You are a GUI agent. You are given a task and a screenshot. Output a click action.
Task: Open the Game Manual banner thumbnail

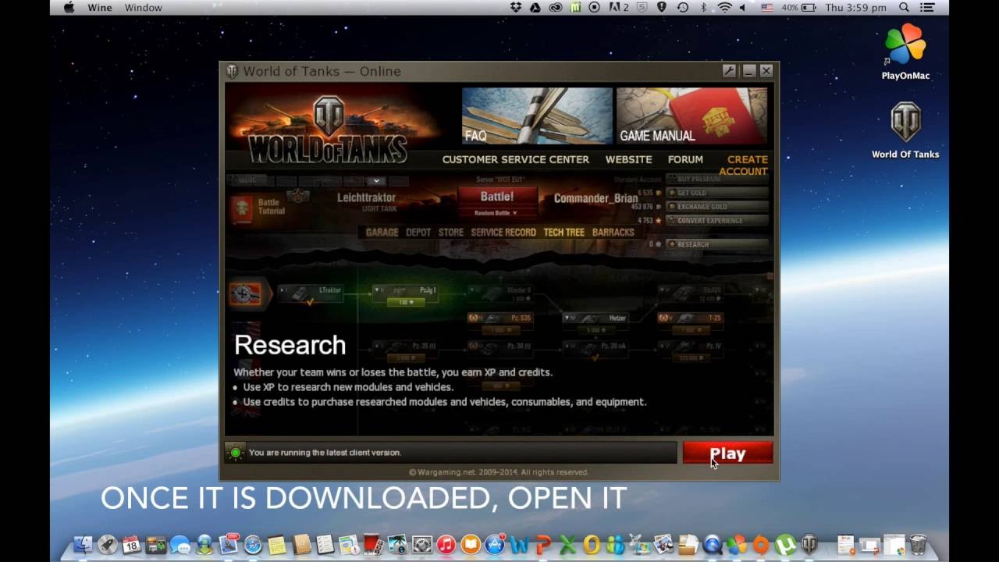click(691, 116)
